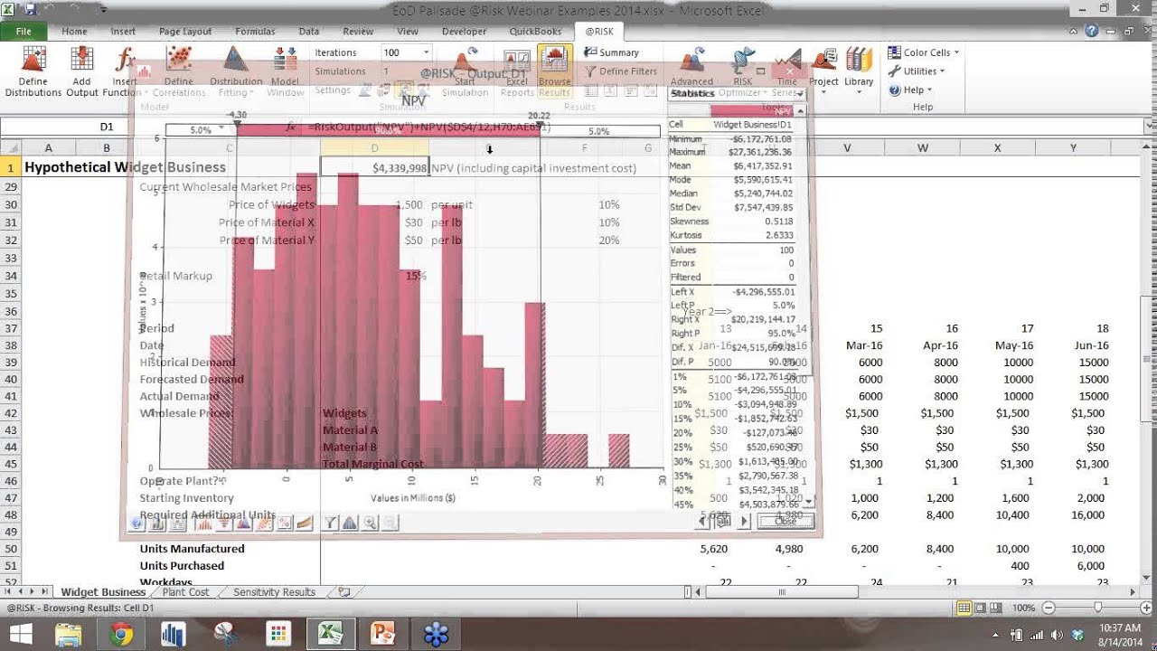The image size is (1157, 651).
Task: Click the insert new worksheet tab icon
Action: coord(343,592)
